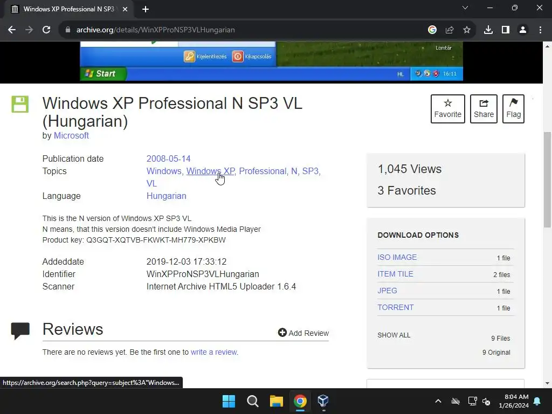This screenshot has height=414, width=552.
Task: Open a new browser tab
Action: tap(146, 9)
